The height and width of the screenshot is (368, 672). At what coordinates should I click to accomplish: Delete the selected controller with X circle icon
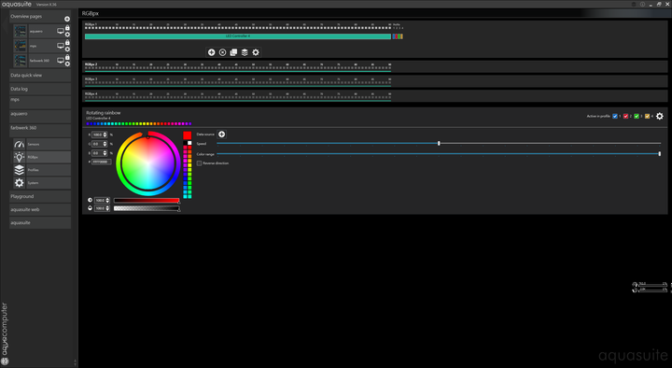tap(222, 52)
